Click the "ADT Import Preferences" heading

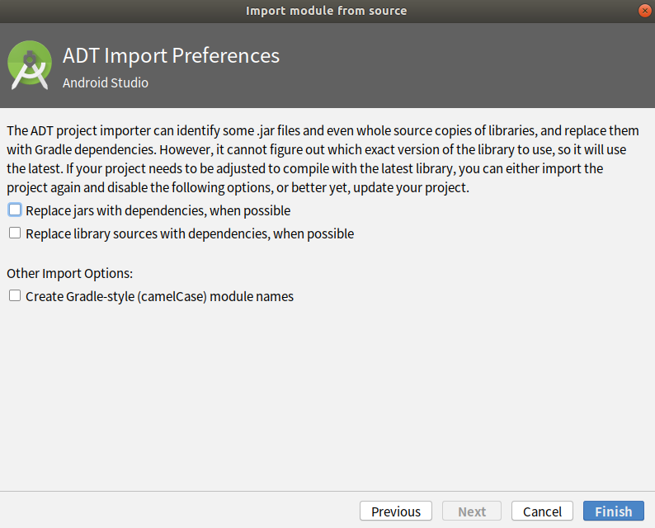(171, 56)
